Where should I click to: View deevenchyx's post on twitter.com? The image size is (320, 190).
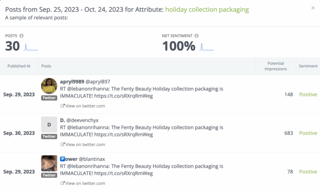[x=83, y=144]
